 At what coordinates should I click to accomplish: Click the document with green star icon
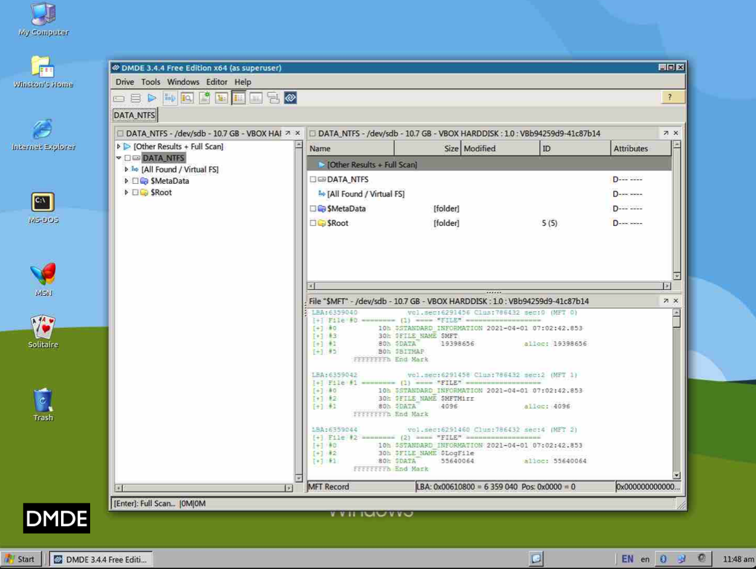[205, 98]
